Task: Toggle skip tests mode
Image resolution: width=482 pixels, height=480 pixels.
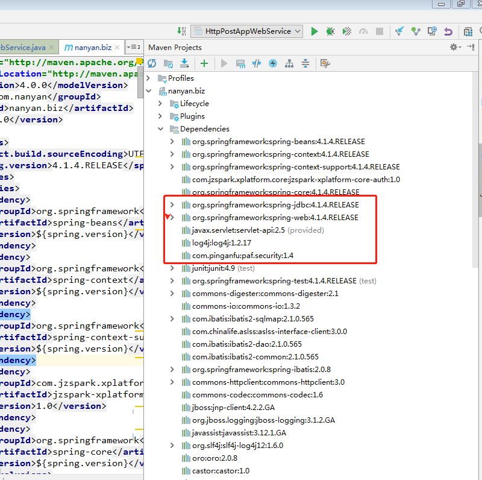Action: click(273, 63)
